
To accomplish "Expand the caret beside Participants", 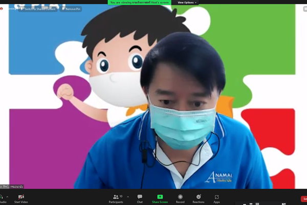I will (x=128, y=197).
